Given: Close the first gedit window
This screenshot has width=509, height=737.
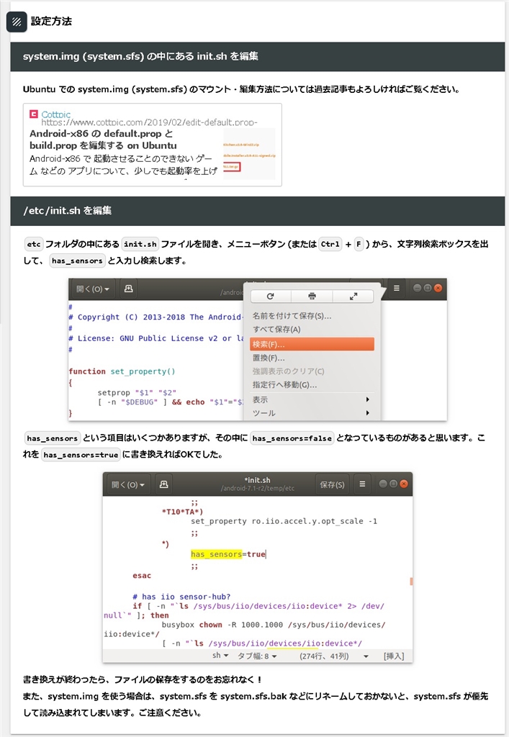Looking at the screenshot, I should click(438, 288).
